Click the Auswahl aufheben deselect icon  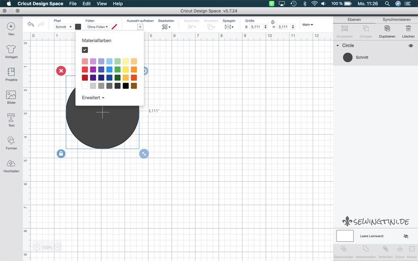(x=140, y=27)
